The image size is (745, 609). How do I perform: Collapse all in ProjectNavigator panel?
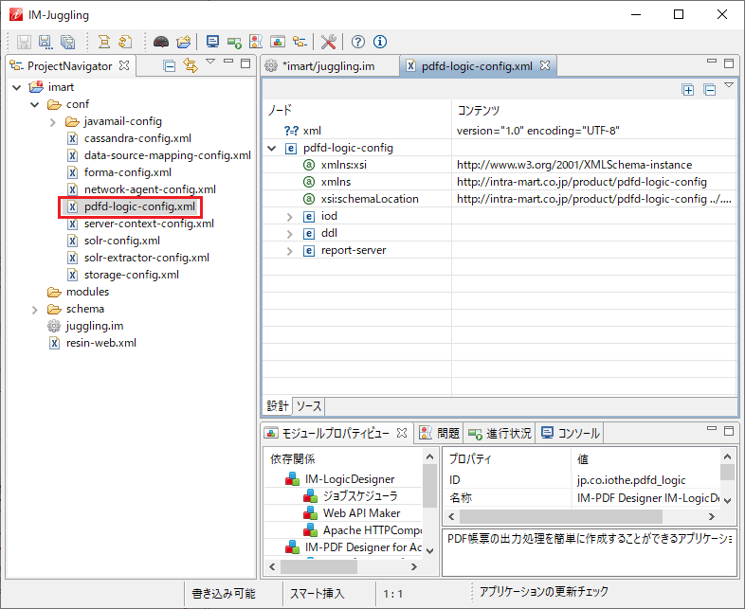(170, 65)
